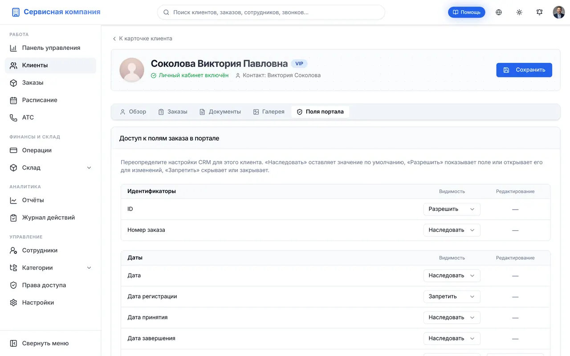
Task: Click the client avatar photo
Action: click(x=132, y=70)
